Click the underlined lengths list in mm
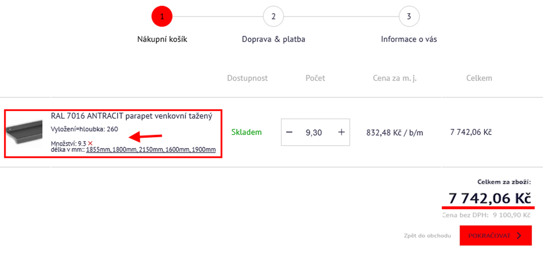This screenshot has height=272, width=544. point(151,150)
